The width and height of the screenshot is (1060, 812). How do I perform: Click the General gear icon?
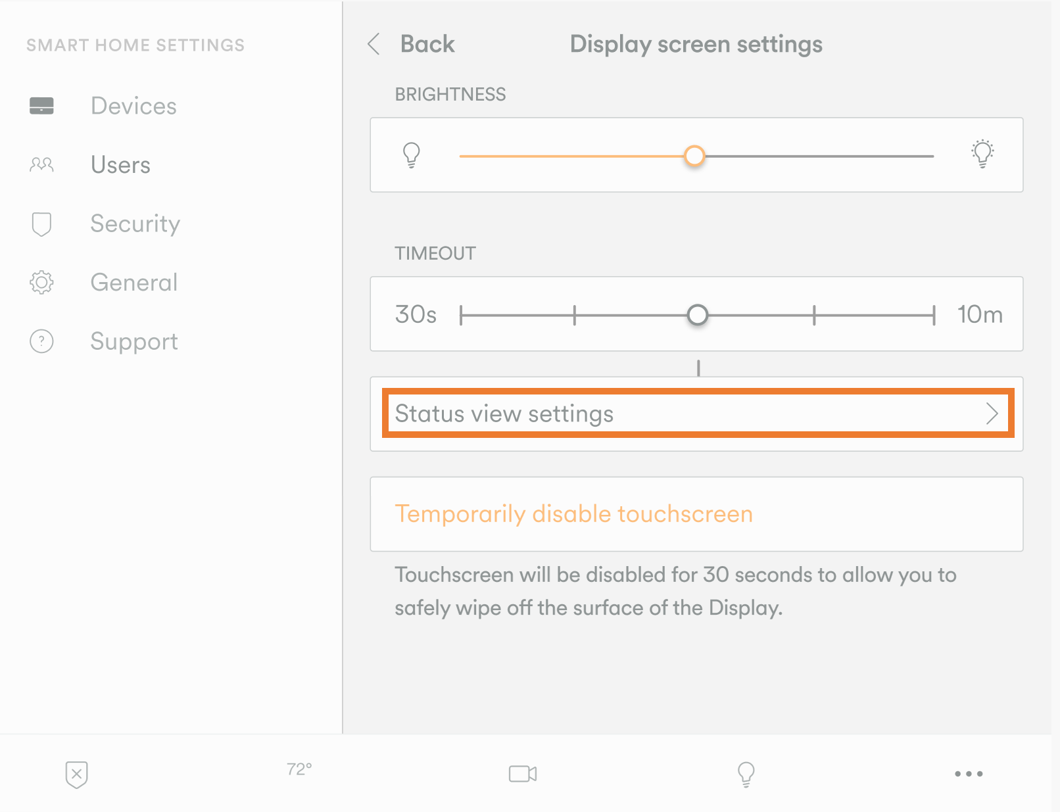(x=41, y=282)
